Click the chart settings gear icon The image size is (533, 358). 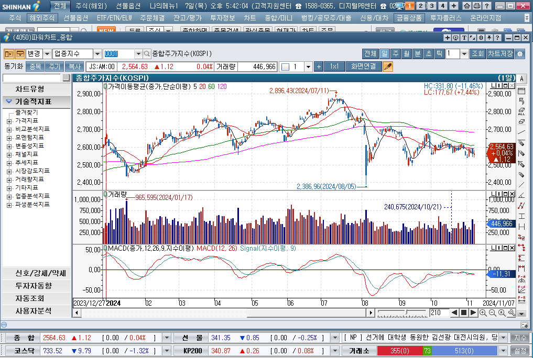(x=520, y=53)
